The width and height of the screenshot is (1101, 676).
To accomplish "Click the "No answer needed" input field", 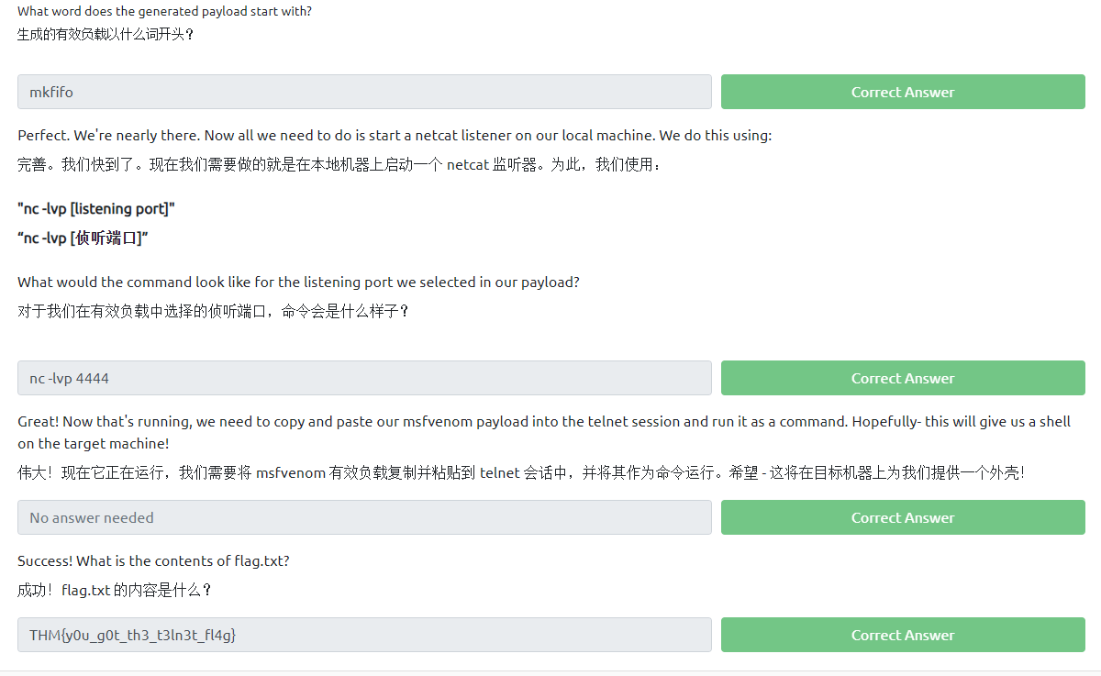I will (364, 517).
